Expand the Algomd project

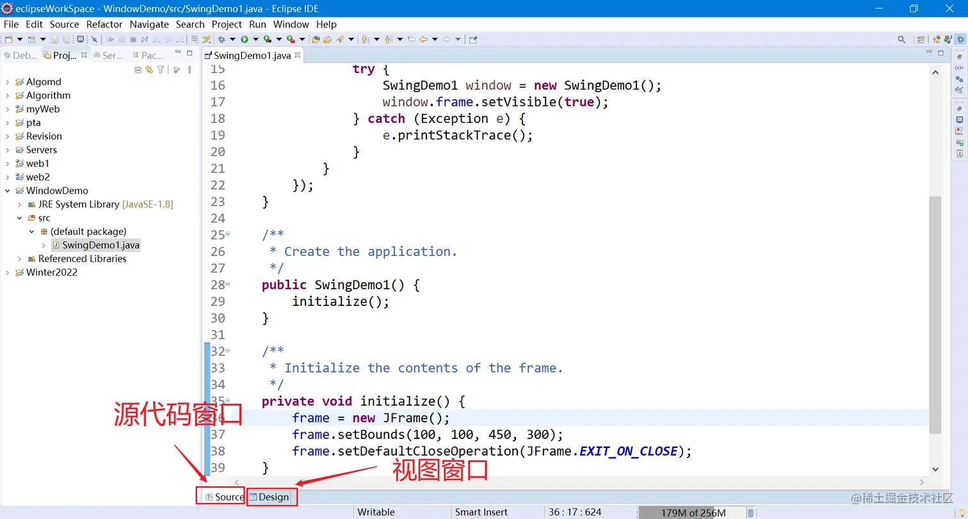pos(8,82)
